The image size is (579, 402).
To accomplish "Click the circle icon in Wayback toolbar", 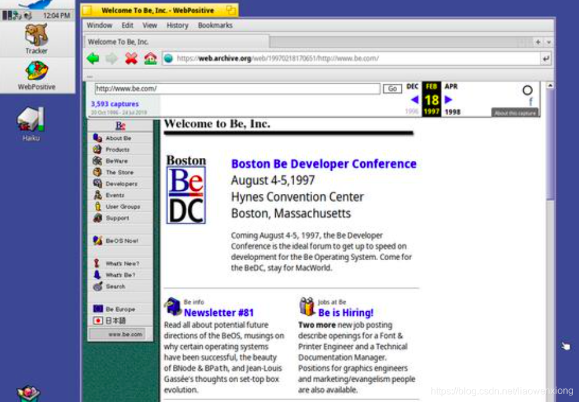I will (x=528, y=90).
